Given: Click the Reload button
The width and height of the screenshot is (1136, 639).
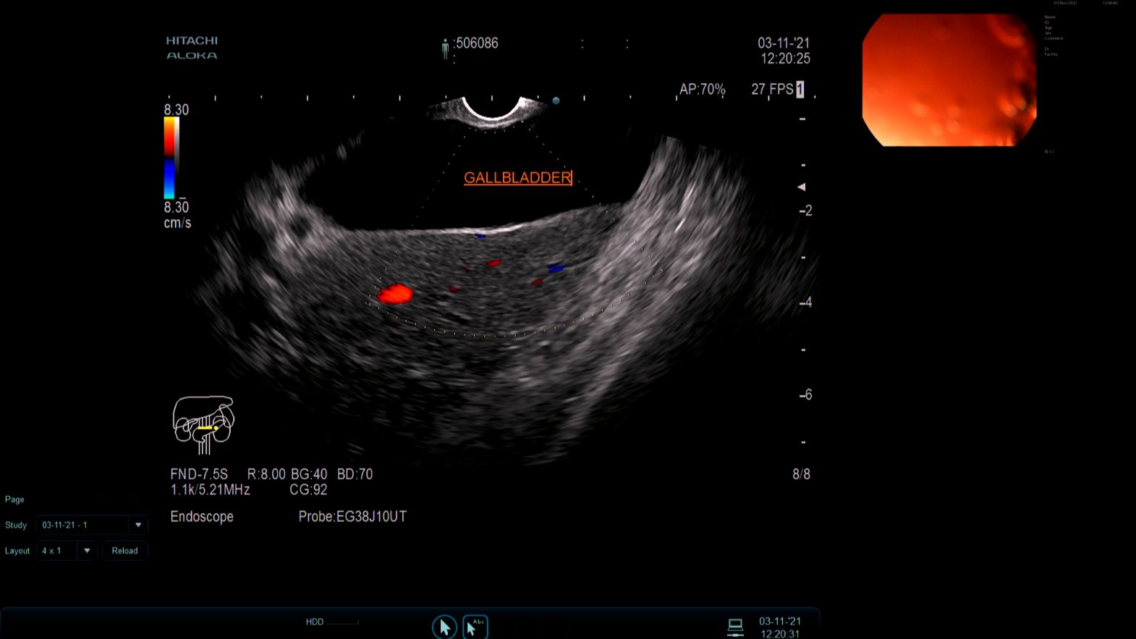Looking at the screenshot, I should point(124,551).
